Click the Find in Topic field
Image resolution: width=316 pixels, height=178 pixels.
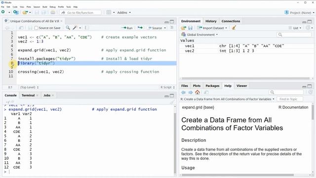(x=290, y=99)
